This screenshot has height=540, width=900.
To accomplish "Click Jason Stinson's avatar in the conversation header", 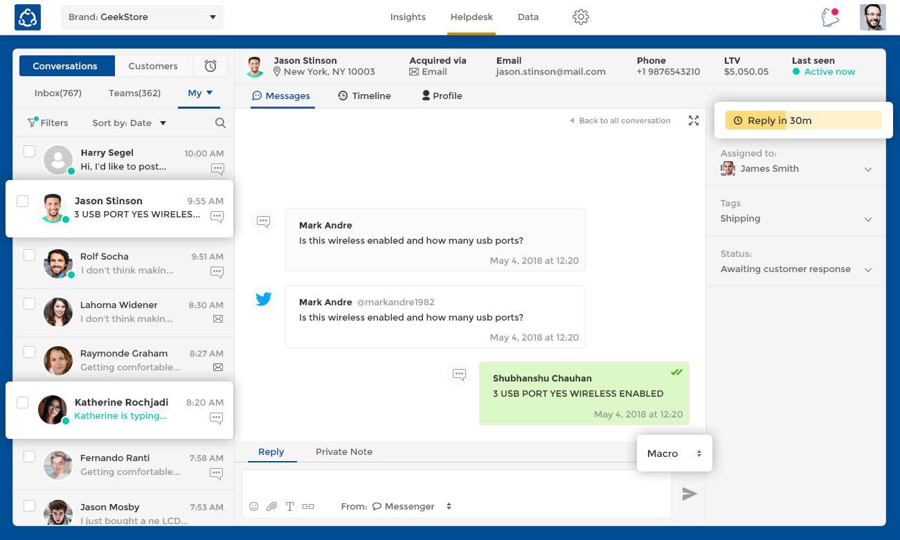I will coord(255,67).
